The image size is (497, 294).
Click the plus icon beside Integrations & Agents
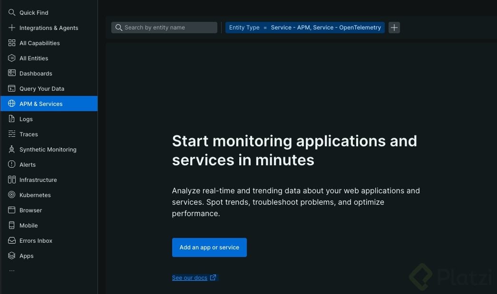click(12, 28)
